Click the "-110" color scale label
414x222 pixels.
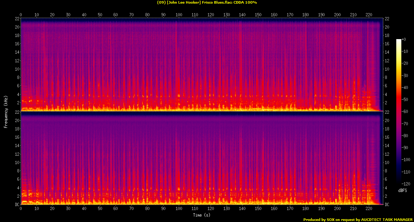click(406, 172)
